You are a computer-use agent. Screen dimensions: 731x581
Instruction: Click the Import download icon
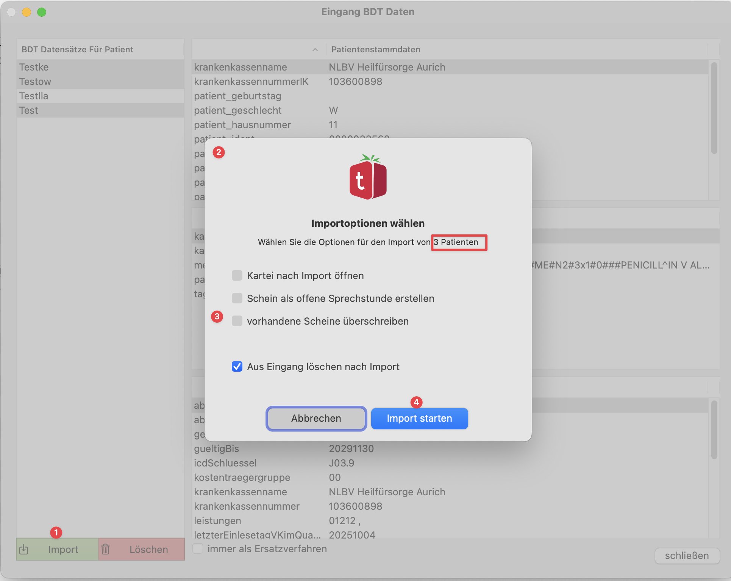(x=24, y=549)
